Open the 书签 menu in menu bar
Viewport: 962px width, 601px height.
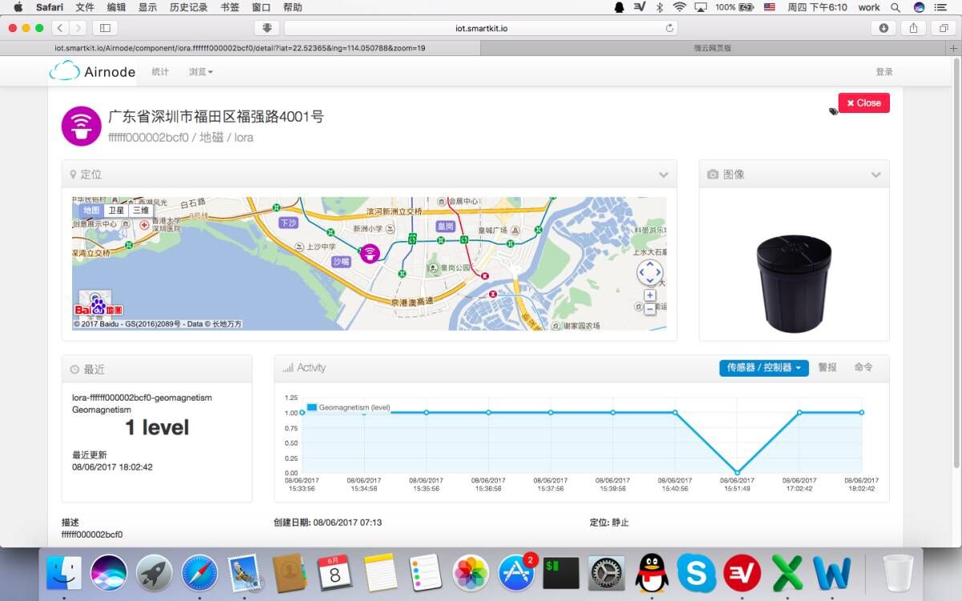click(229, 7)
